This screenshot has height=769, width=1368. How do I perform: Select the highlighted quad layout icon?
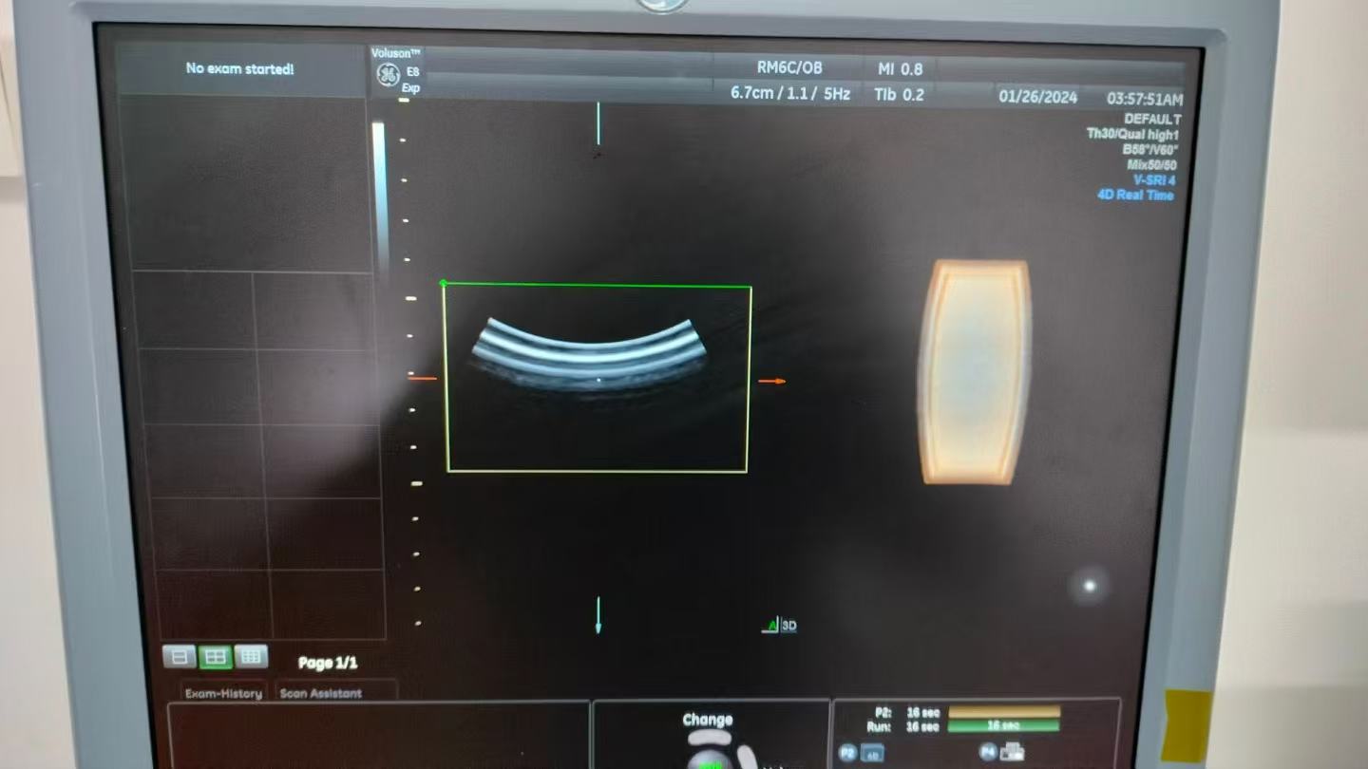(x=215, y=656)
